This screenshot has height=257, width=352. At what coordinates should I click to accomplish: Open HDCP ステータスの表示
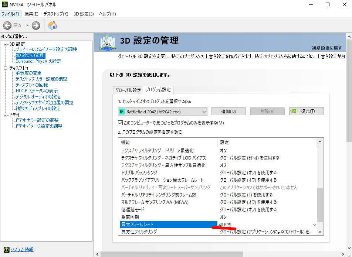pos(37,91)
